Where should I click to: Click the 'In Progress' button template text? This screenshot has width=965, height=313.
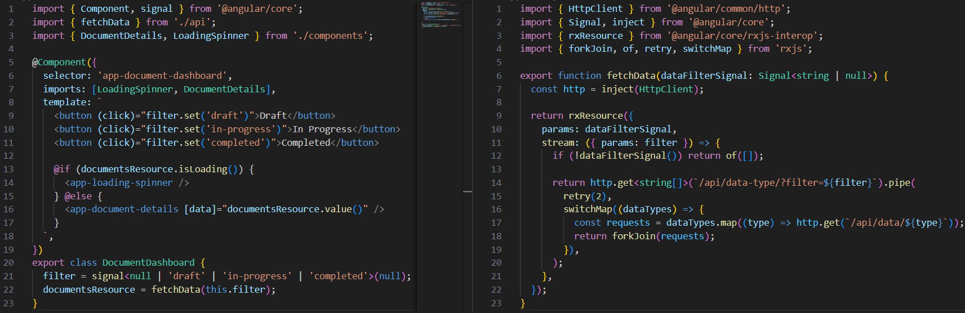322,129
